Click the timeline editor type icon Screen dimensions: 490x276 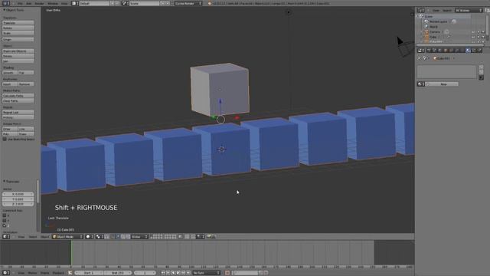point(6,273)
